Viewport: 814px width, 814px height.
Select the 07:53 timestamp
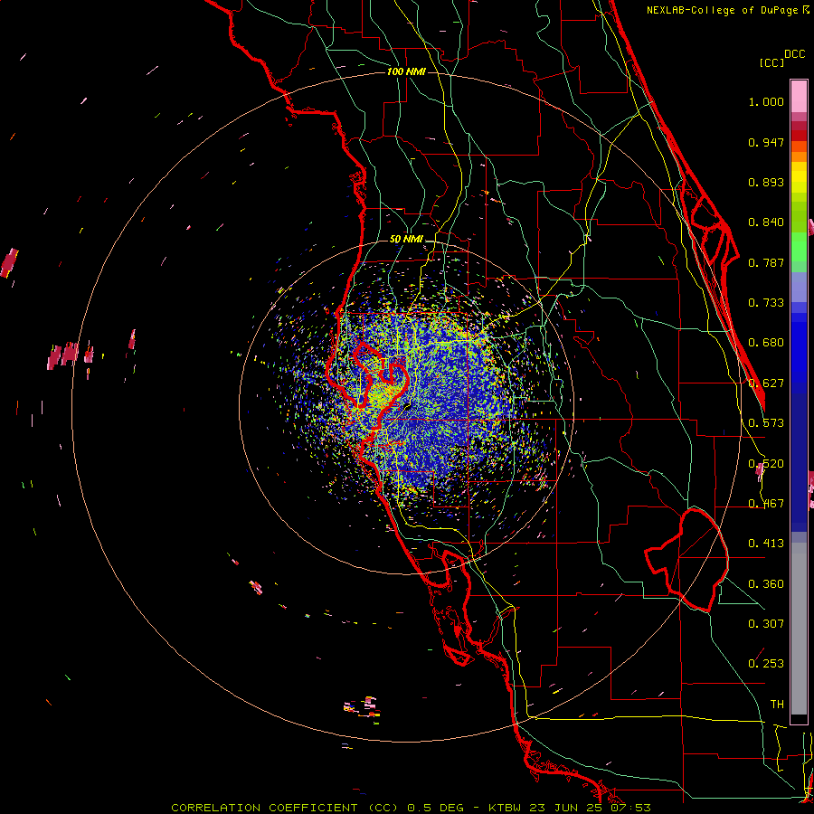(x=630, y=808)
